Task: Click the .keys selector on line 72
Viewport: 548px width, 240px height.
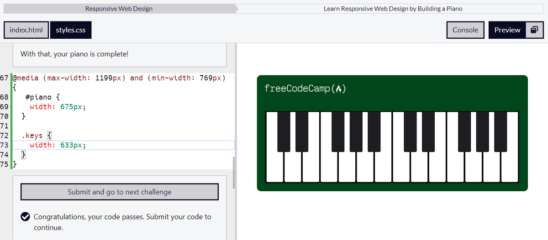Action: coord(32,135)
